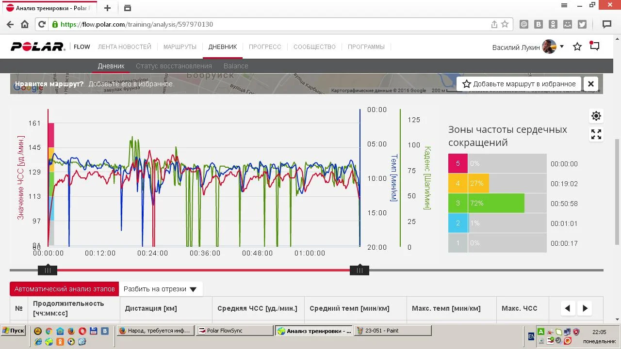Open the notifications flag icon
The width and height of the screenshot is (621, 349).
pos(595,47)
